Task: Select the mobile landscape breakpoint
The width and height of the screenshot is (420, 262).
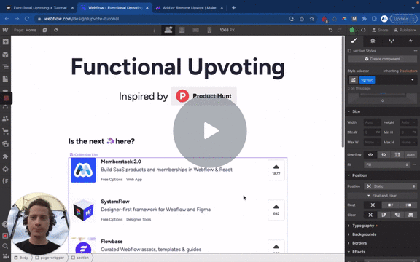Action: (196, 30)
